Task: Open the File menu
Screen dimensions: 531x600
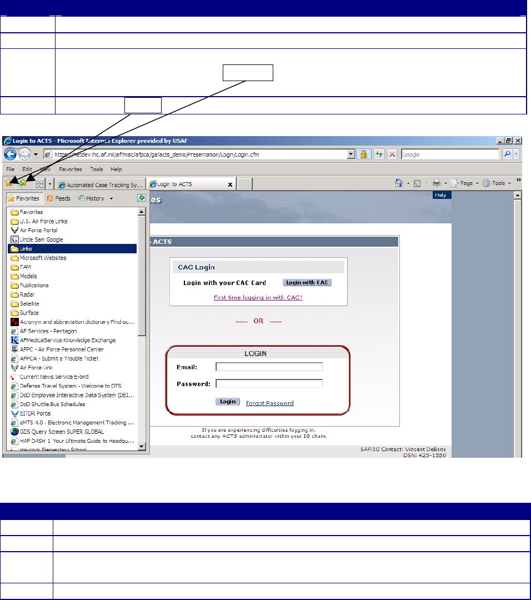Action: point(11,169)
